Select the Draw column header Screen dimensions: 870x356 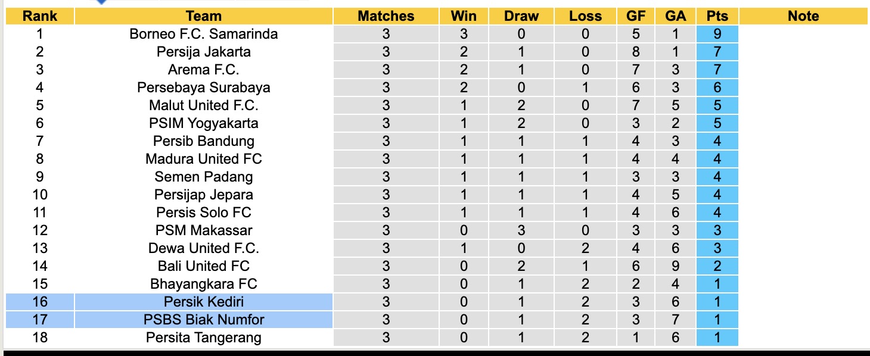[x=521, y=16]
